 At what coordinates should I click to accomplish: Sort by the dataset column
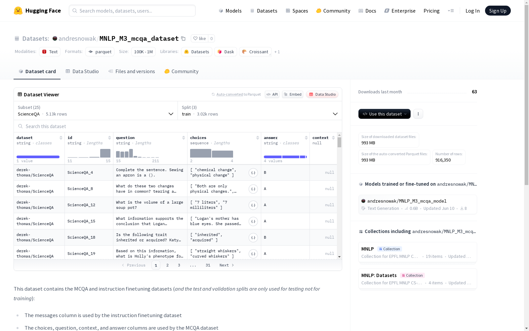click(x=61, y=138)
